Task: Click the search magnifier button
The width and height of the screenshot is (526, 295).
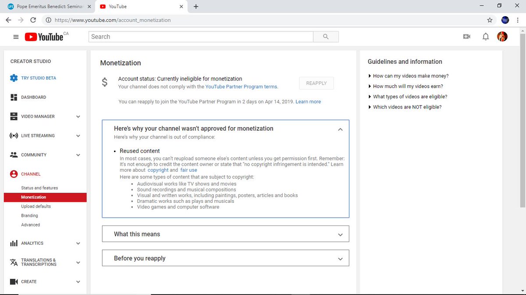Action: click(326, 37)
